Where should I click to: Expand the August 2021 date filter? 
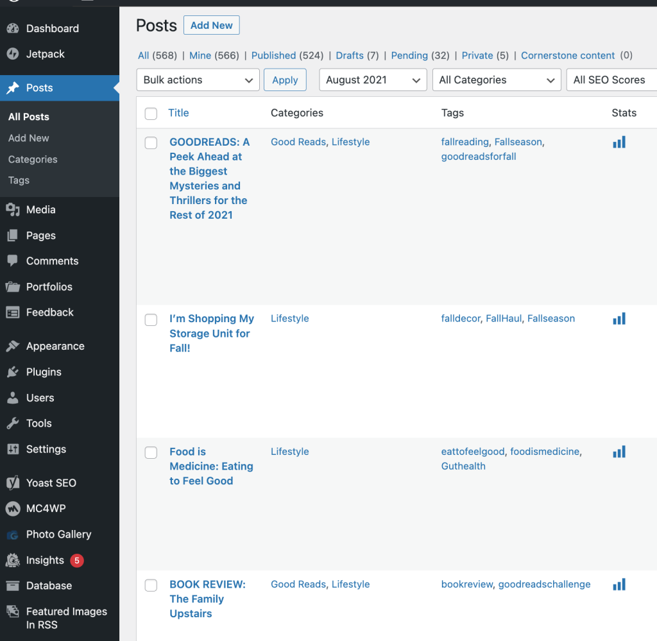coord(373,80)
